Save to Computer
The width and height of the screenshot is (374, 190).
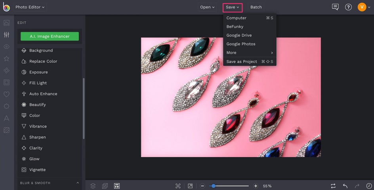pos(250,18)
